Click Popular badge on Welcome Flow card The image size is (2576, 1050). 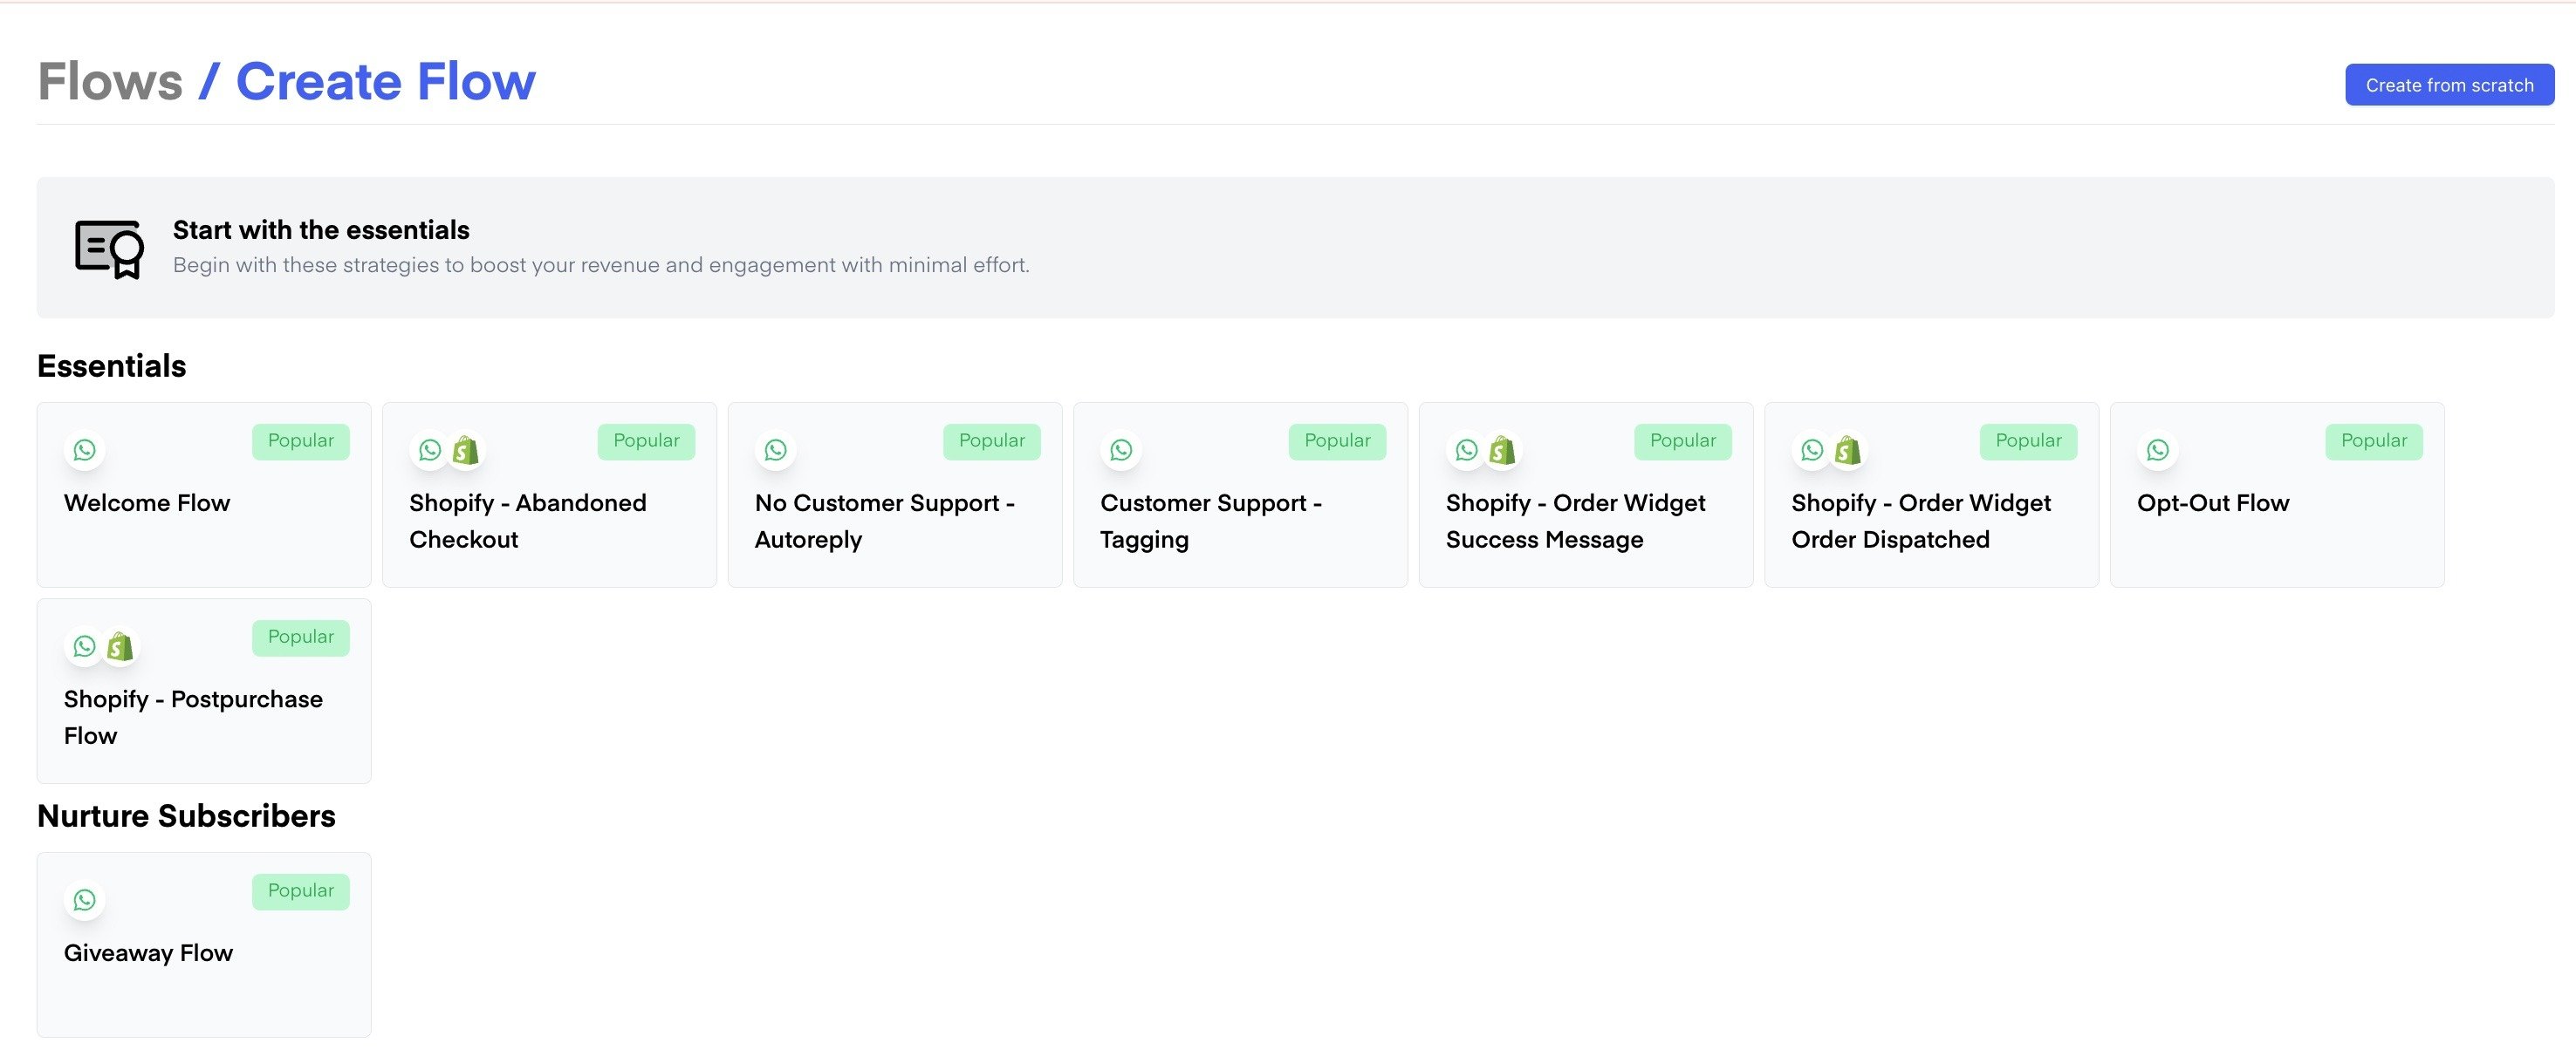(x=301, y=440)
